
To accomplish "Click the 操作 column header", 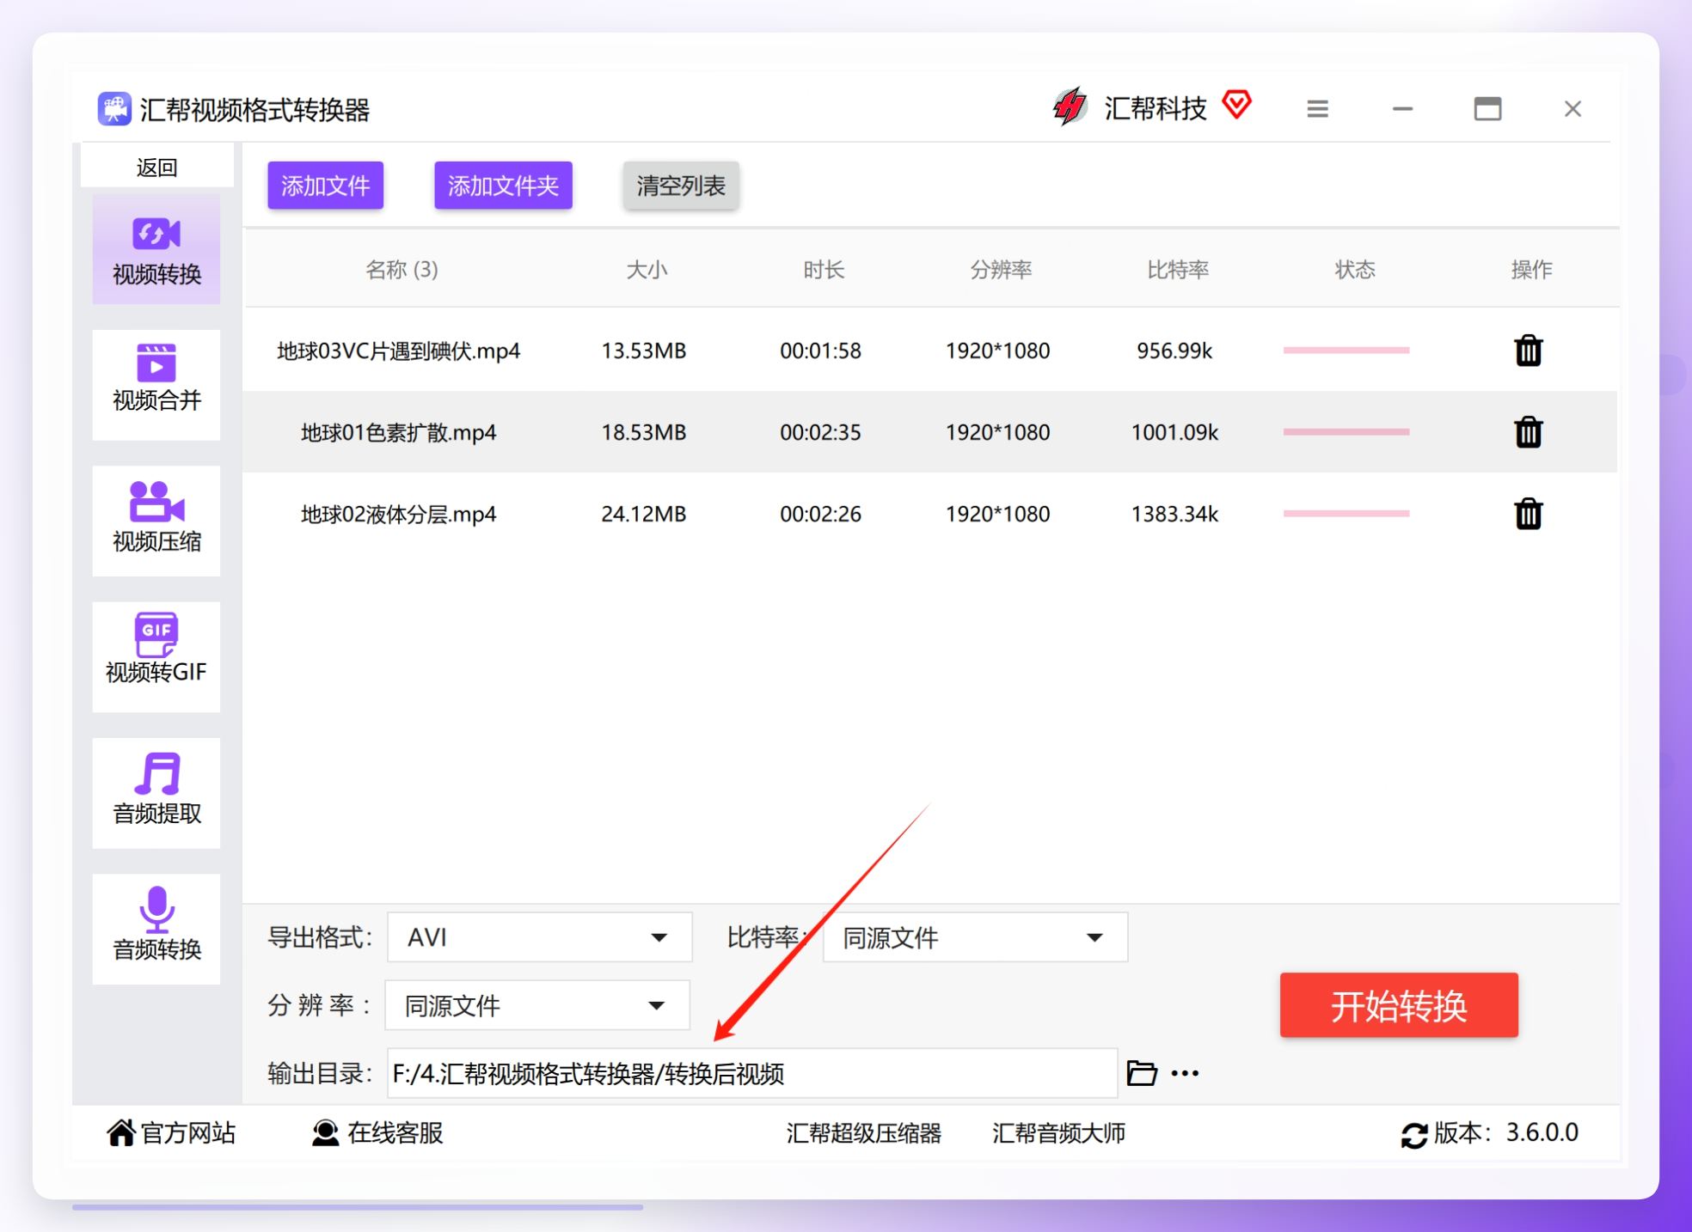I will click(1531, 270).
